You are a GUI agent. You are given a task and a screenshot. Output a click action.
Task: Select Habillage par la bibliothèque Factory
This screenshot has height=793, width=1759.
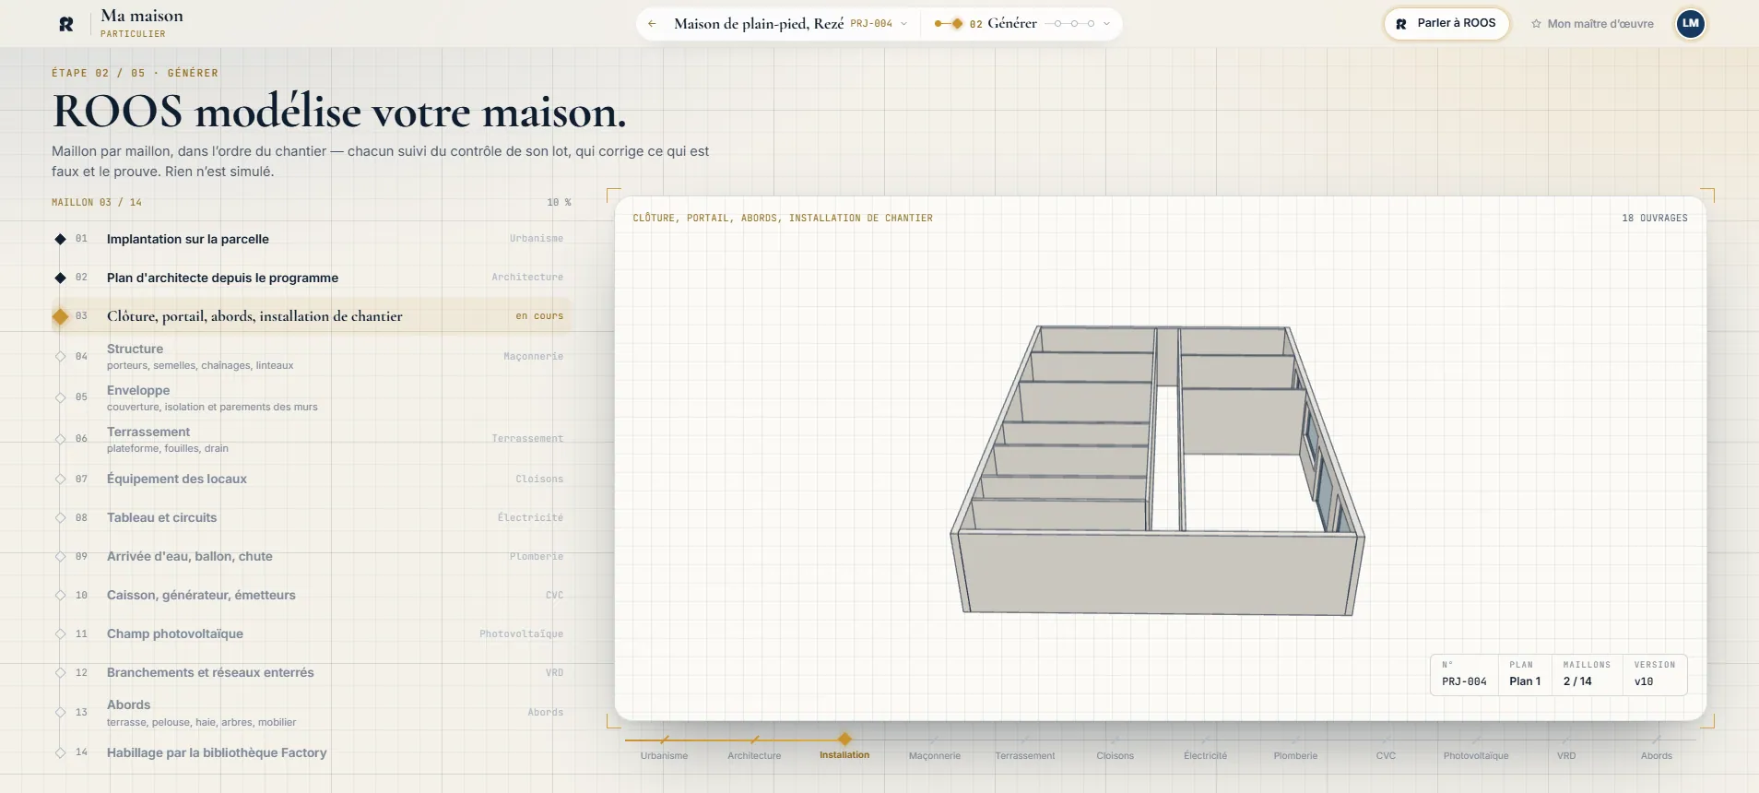click(312, 752)
